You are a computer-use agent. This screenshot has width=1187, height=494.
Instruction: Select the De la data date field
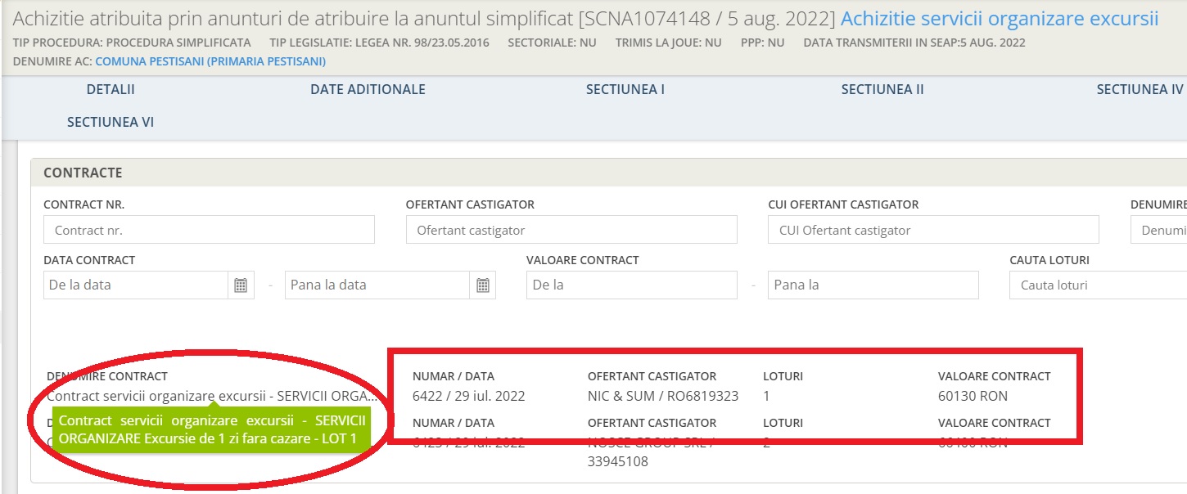[x=136, y=285]
